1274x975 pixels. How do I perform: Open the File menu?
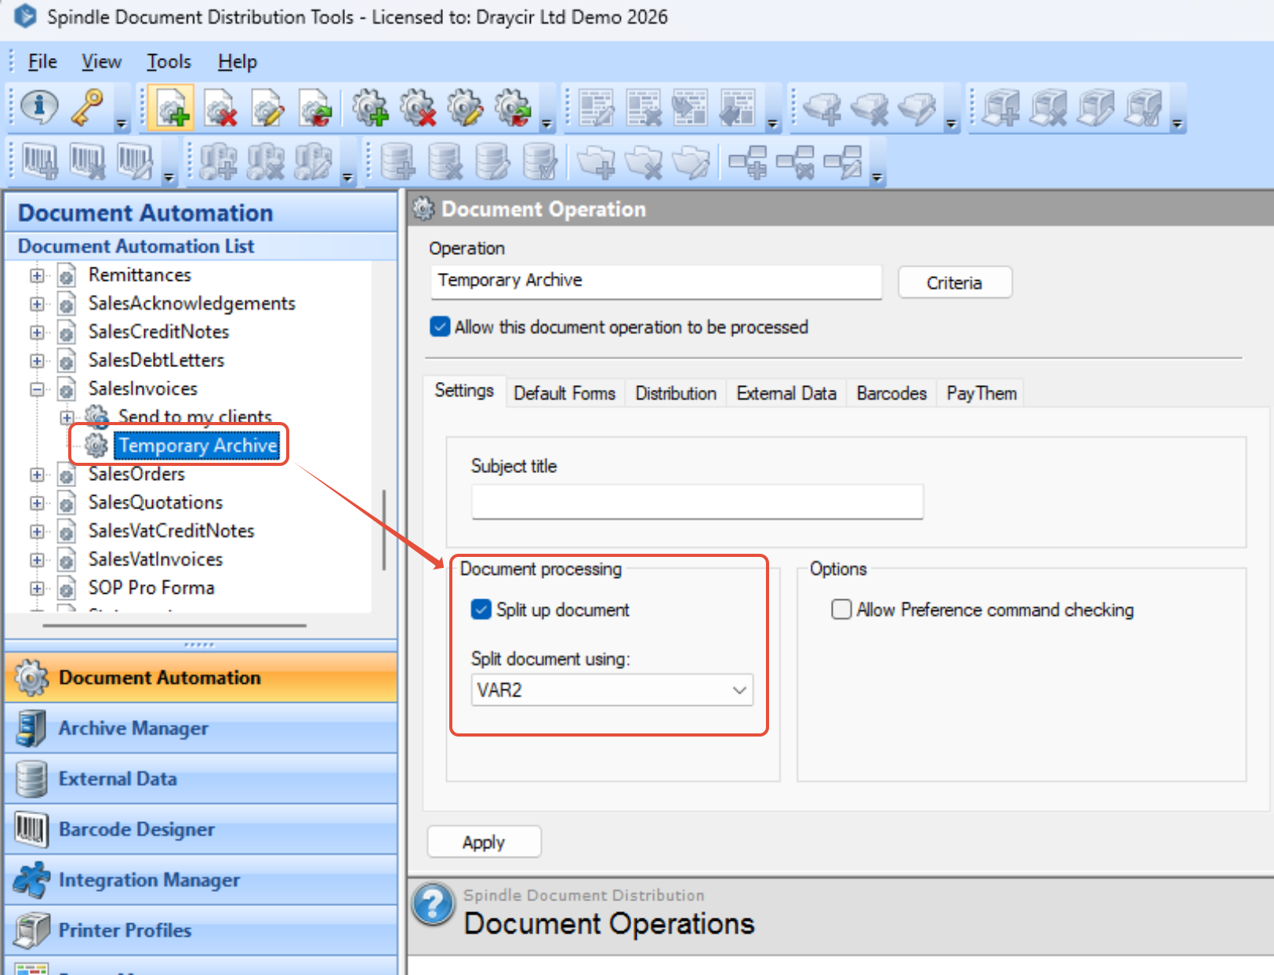coord(42,61)
